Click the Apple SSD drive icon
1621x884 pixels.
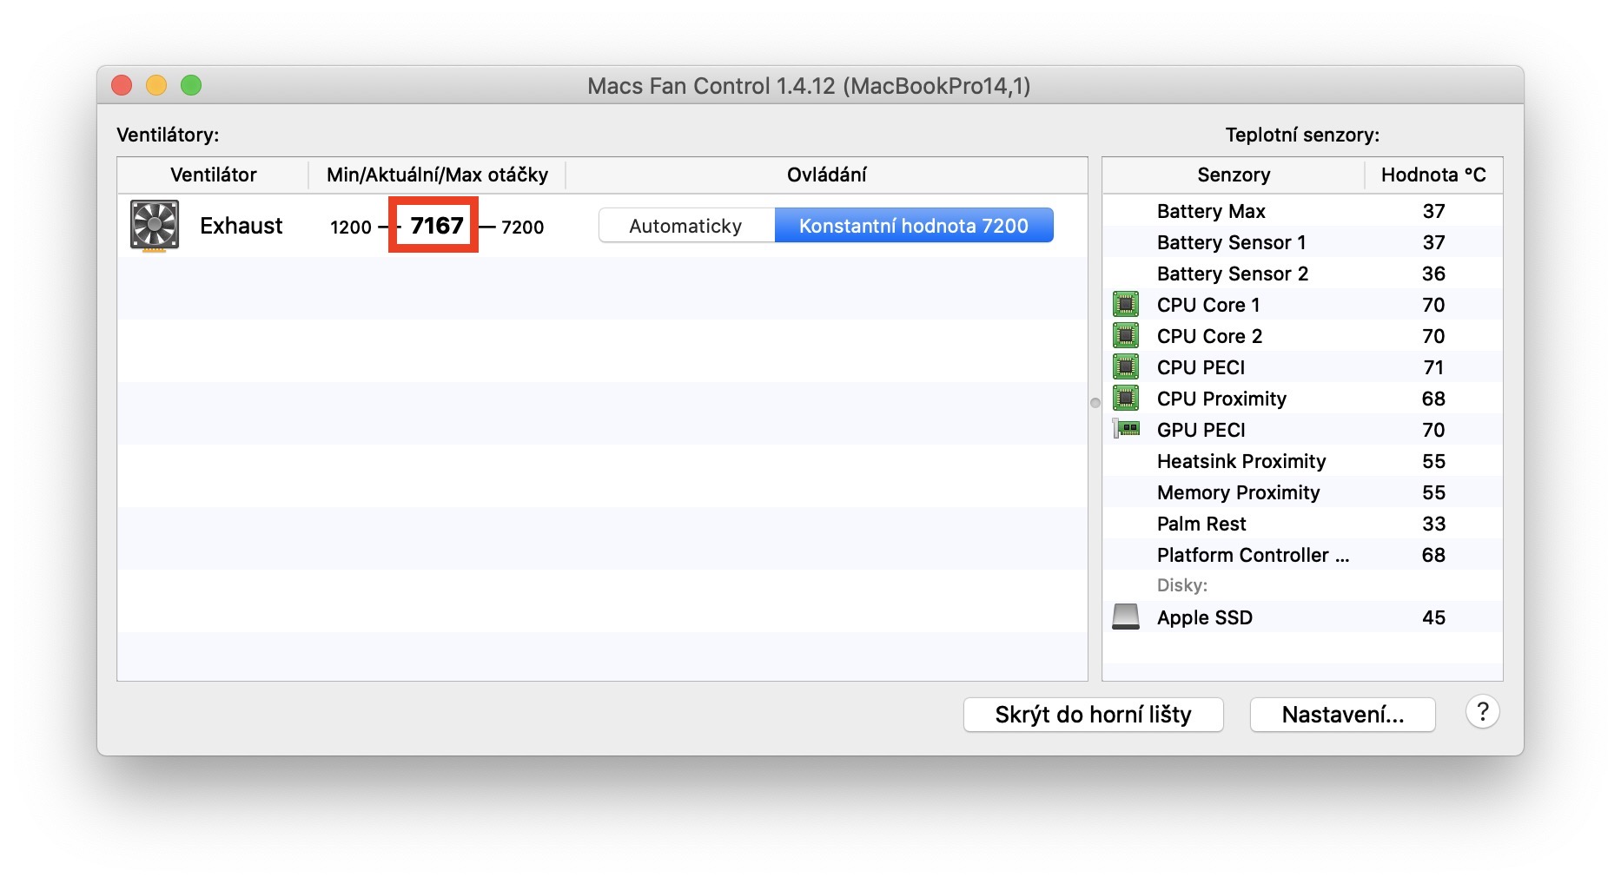pos(1126,617)
